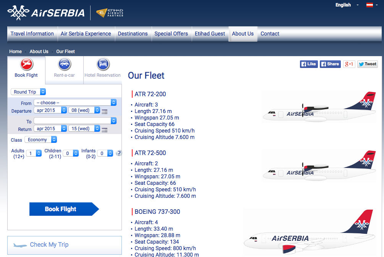Open the Special Offers menu
Screen dimensions: 384x257
(171, 34)
